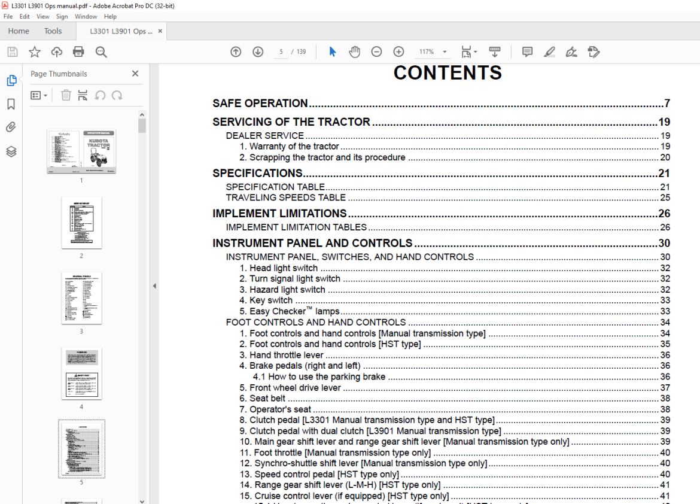Open Bookmarks sidebar icon

pyautogui.click(x=11, y=104)
